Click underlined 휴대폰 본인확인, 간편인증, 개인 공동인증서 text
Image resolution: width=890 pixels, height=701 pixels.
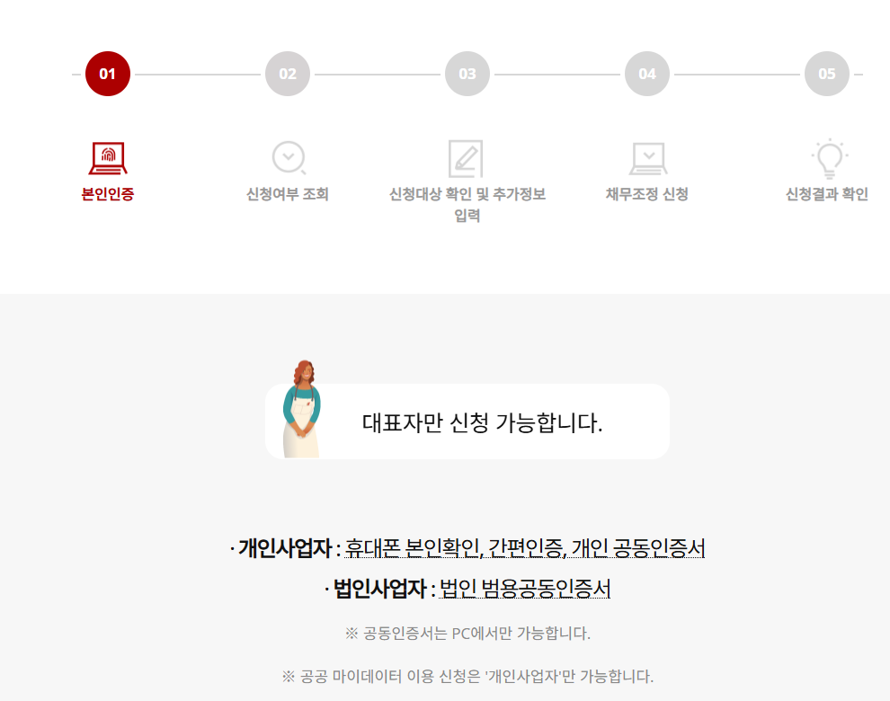tap(525, 548)
